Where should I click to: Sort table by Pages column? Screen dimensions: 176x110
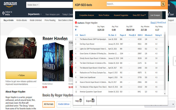123,35
